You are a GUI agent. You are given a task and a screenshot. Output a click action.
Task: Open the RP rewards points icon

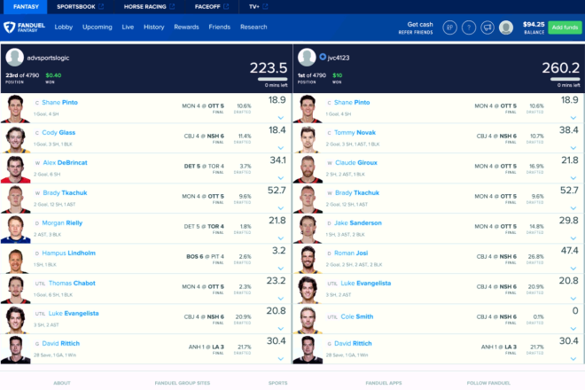click(449, 27)
